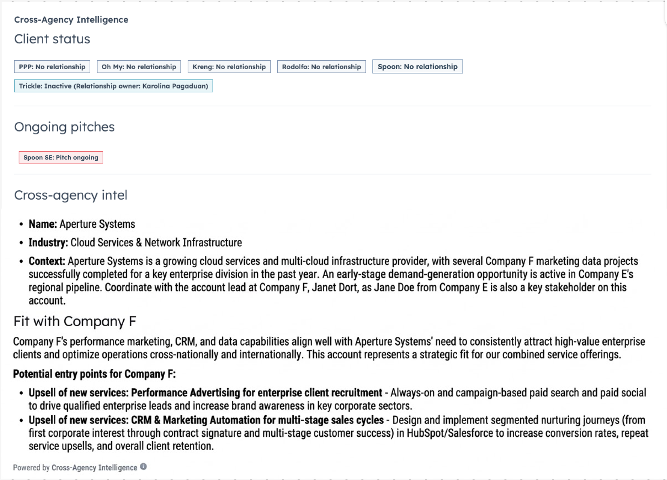Click the Industry: Cloud Services bullet item
The height and width of the screenshot is (480, 667).
tap(135, 242)
